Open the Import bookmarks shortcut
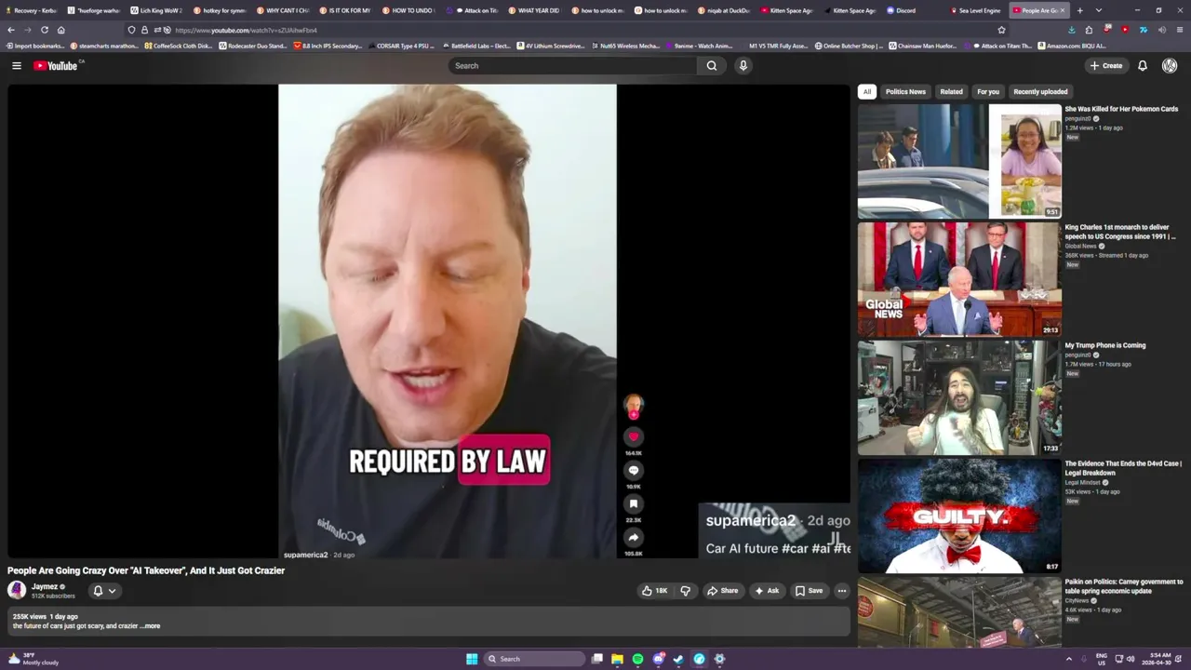Image resolution: width=1191 pixels, height=670 pixels. [35, 46]
